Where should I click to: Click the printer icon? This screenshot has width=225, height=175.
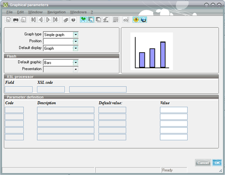tap(16, 20)
